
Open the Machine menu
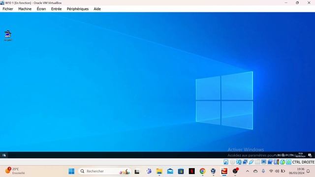[25, 9]
